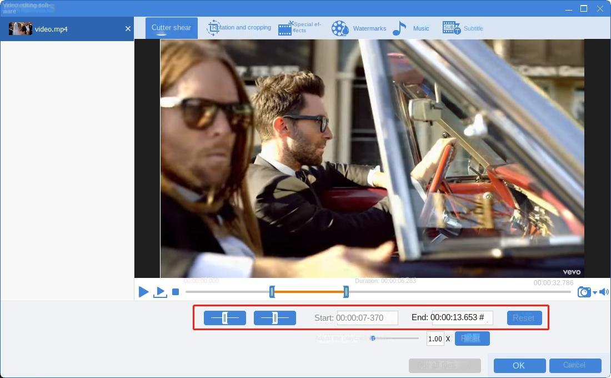Select the Cutter shear tab
Image resolution: width=611 pixels, height=378 pixels.
pos(171,28)
